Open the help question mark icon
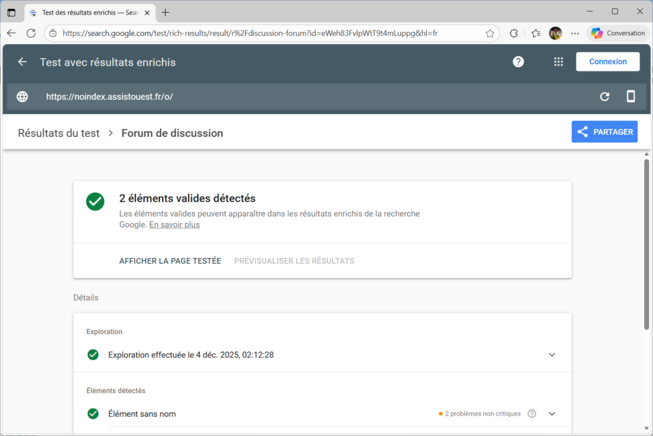This screenshot has width=653, height=436. 518,62
